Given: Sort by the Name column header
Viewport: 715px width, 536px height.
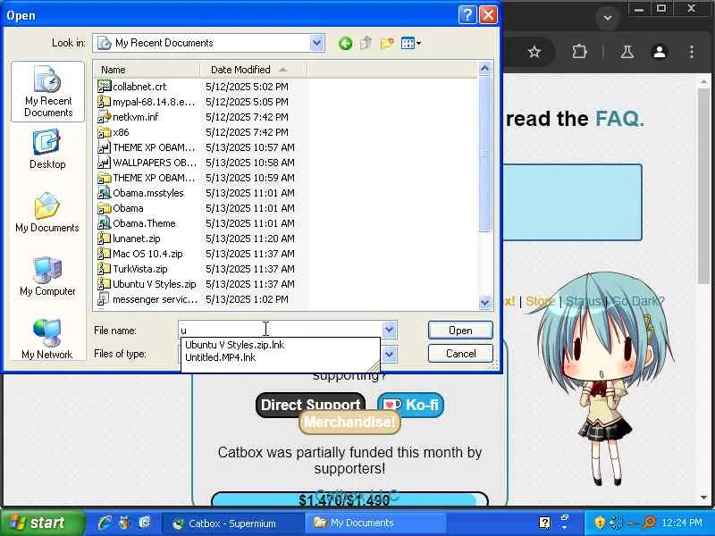Looking at the screenshot, I should (147, 70).
